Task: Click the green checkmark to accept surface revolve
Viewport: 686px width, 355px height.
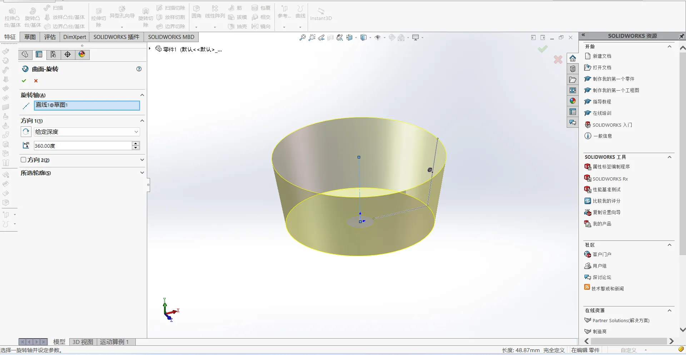Action: (24, 81)
